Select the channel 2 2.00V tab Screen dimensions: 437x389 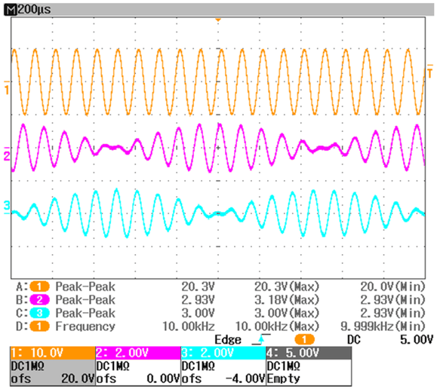click(138, 353)
